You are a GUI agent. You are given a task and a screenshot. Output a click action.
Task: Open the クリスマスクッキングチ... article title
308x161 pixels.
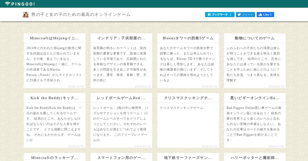(x=188, y=98)
